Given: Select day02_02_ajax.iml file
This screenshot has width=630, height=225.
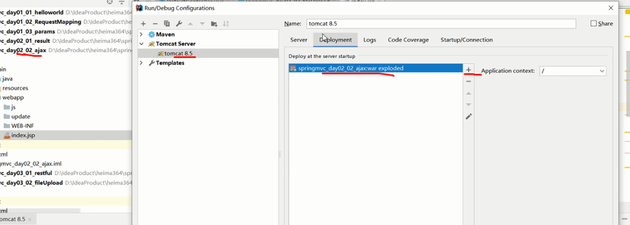Looking at the screenshot, I should pyautogui.click(x=30, y=164).
